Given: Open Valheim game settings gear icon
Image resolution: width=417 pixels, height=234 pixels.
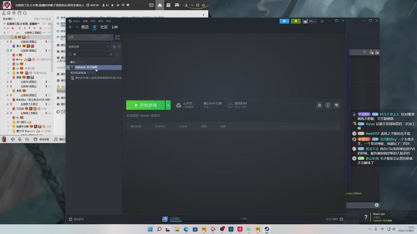Looking at the screenshot, I should (x=320, y=105).
